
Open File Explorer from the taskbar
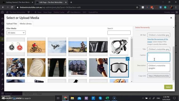(x=72, y=98)
